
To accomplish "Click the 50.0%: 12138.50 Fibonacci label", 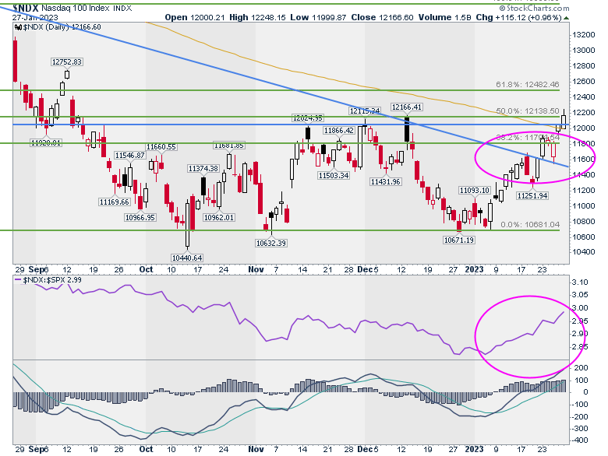I will (x=528, y=110).
